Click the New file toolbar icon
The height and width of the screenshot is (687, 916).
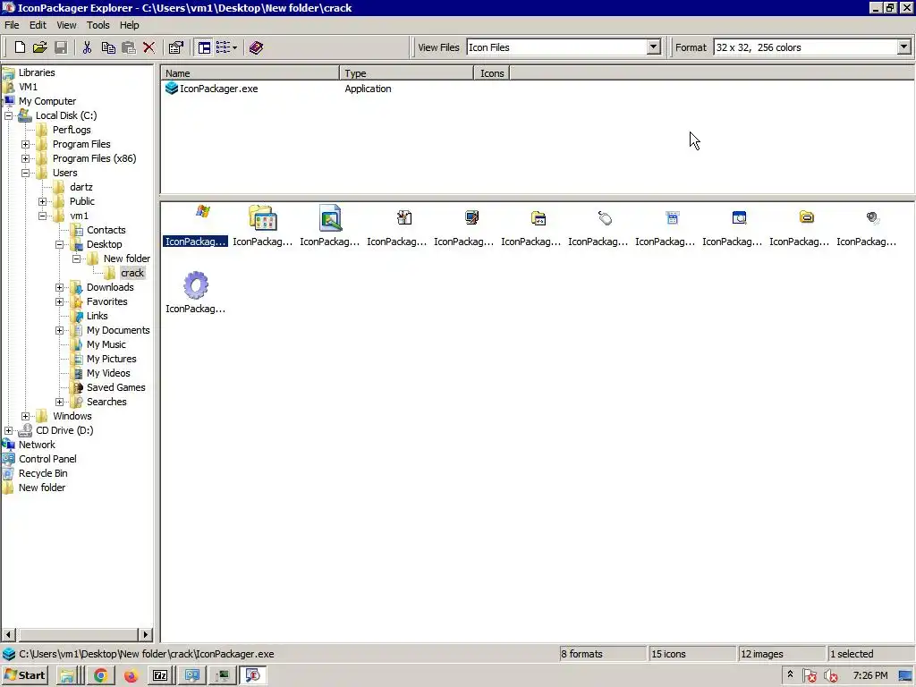click(20, 47)
